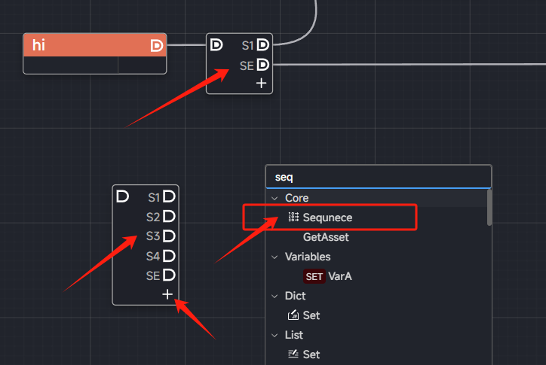Click input pin of sequence node wired to hi
The height and width of the screenshot is (365, 546).
click(x=216, y=45)
